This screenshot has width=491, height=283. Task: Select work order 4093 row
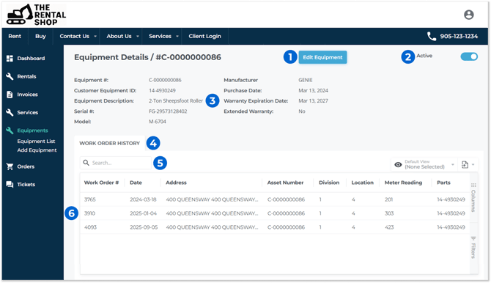[275, 227]
